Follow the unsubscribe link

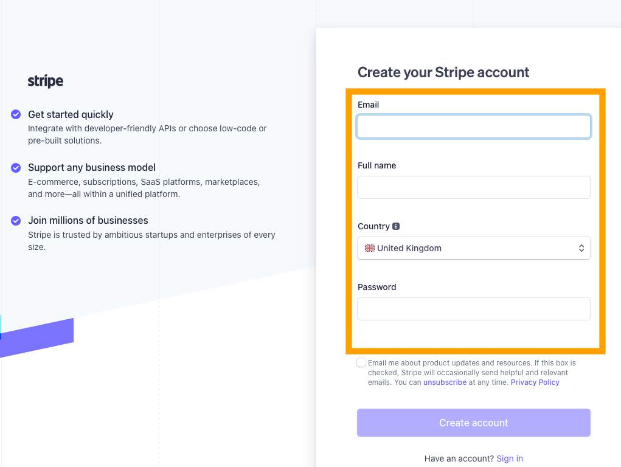[x=445, y=382]
